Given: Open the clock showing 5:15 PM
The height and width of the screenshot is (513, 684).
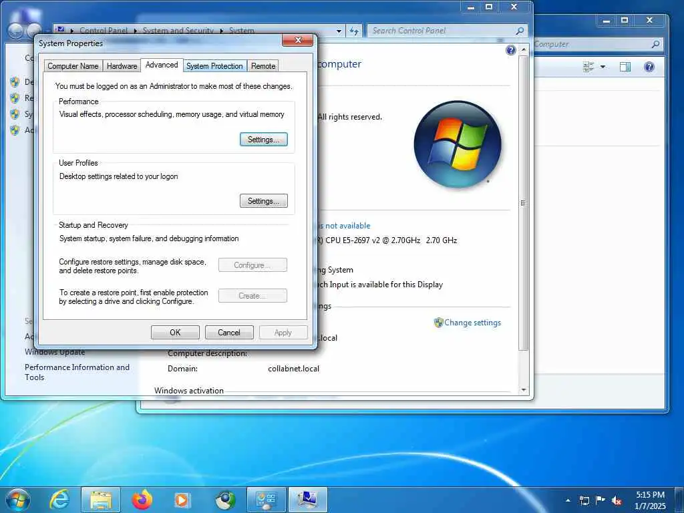Looking at the screenshot, I should pos(650,500).
